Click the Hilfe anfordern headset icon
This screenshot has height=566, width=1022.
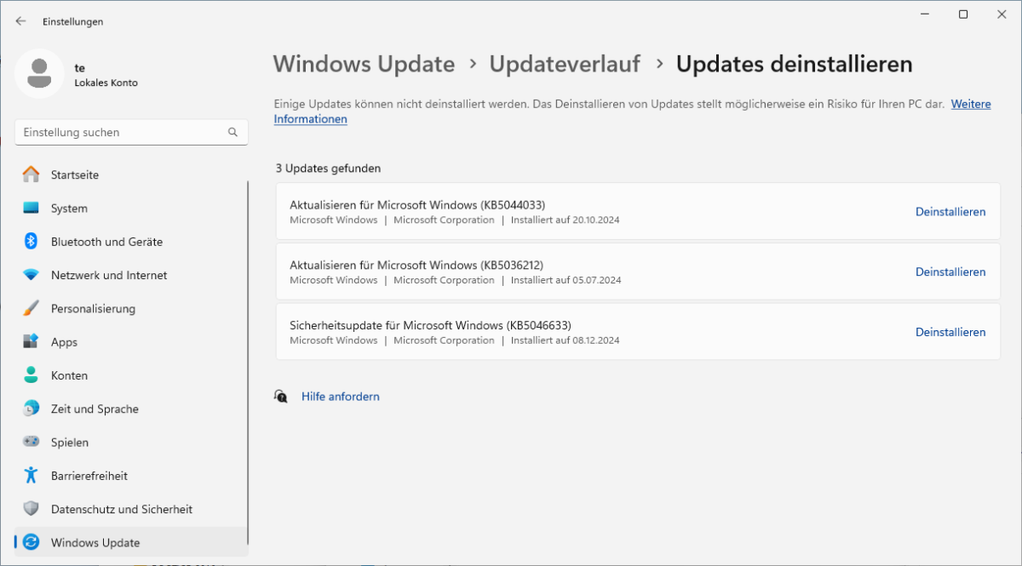pos(281,397)
